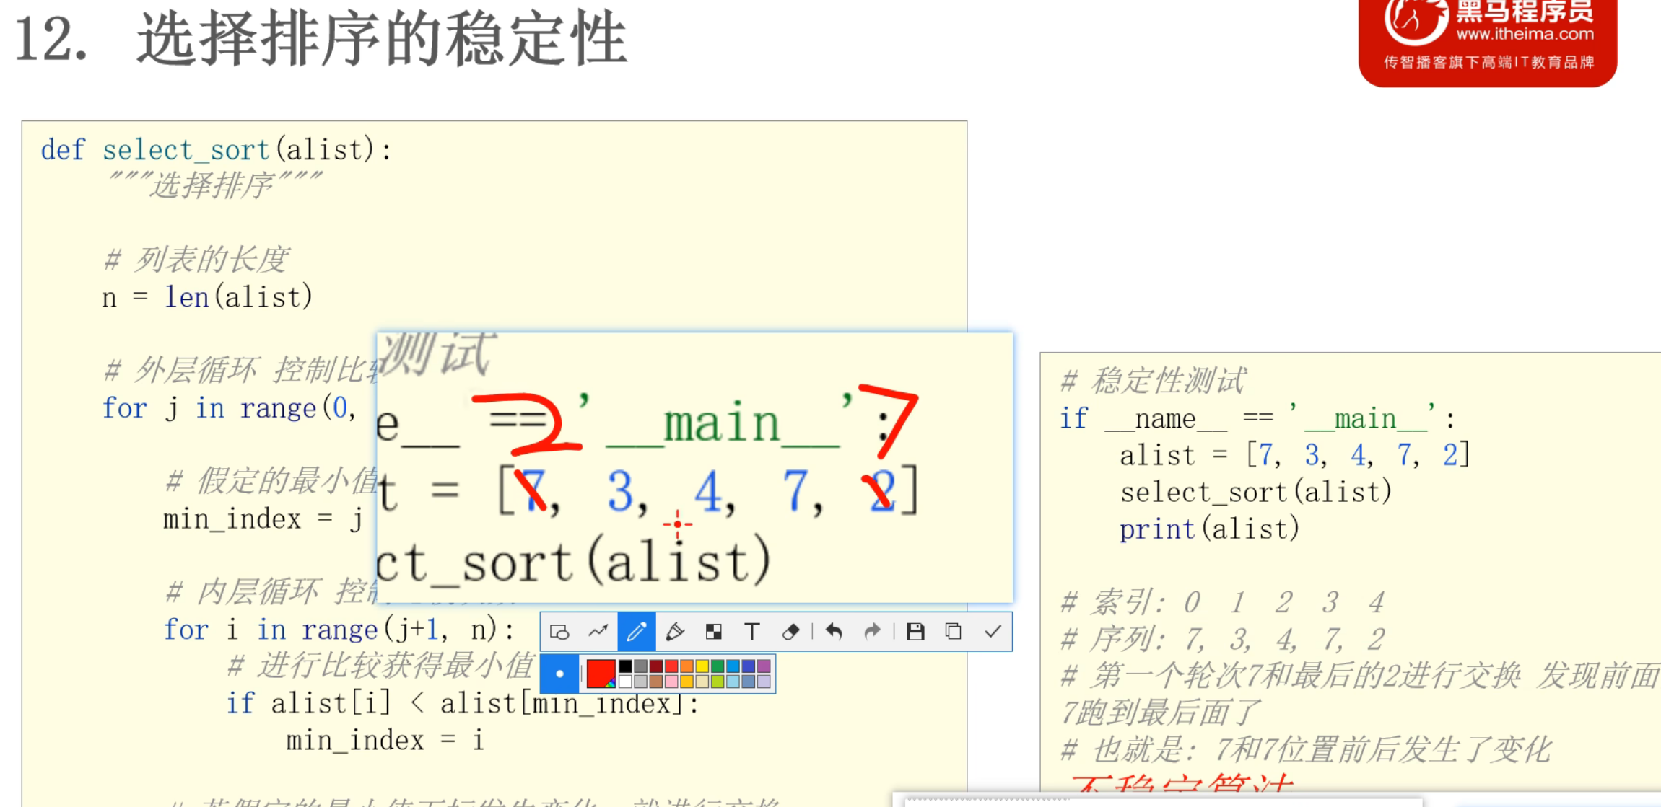Select the rectangle/ellipse shape tool
The width and height of the screenshot is (1661, 807).
(x=559, y=632)
